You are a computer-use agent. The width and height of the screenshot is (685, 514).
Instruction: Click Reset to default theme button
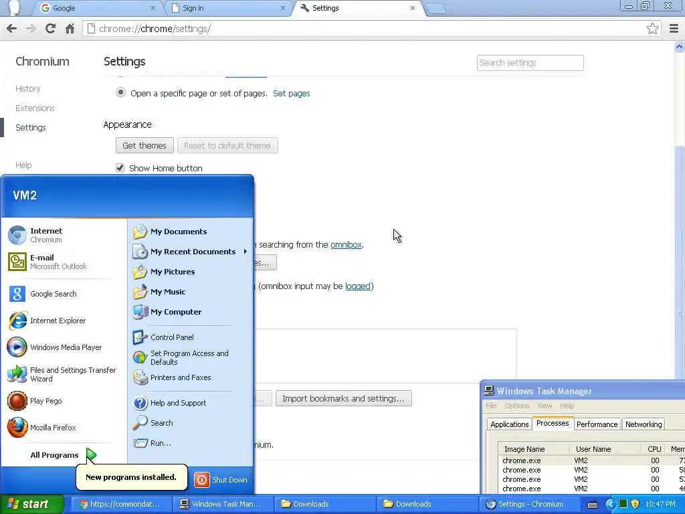[x=227, y=145]
